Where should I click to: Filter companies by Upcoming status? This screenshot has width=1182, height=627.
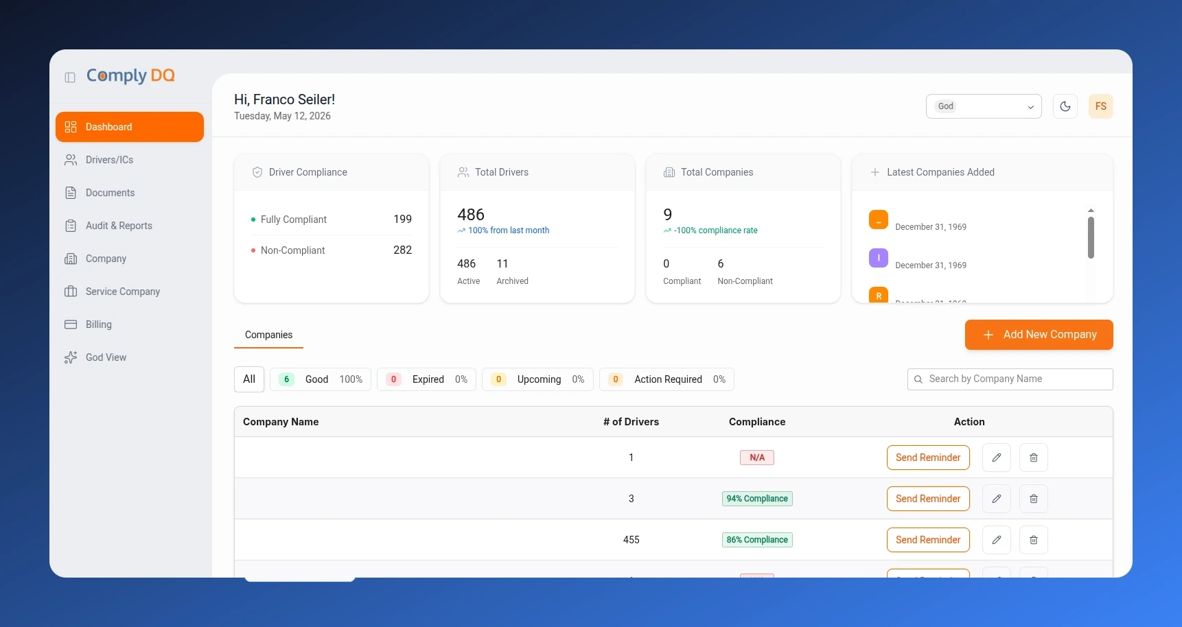pos(537,379)
